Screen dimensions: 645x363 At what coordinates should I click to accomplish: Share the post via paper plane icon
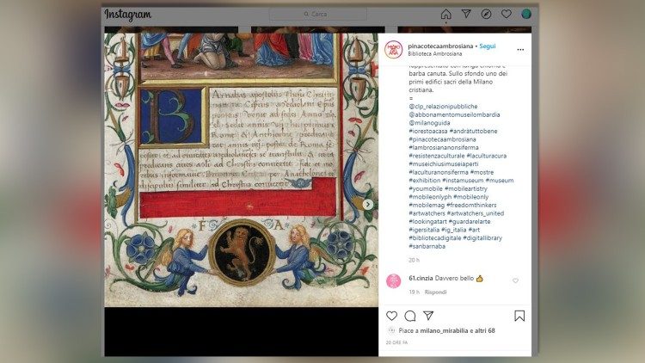428,316
